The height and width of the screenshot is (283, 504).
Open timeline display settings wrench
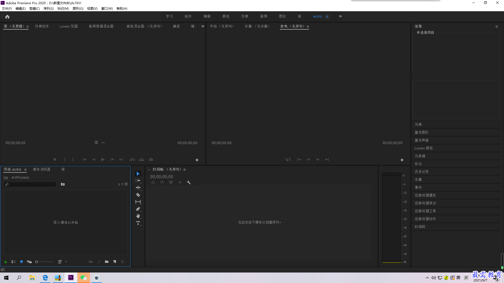pos(189,182)
